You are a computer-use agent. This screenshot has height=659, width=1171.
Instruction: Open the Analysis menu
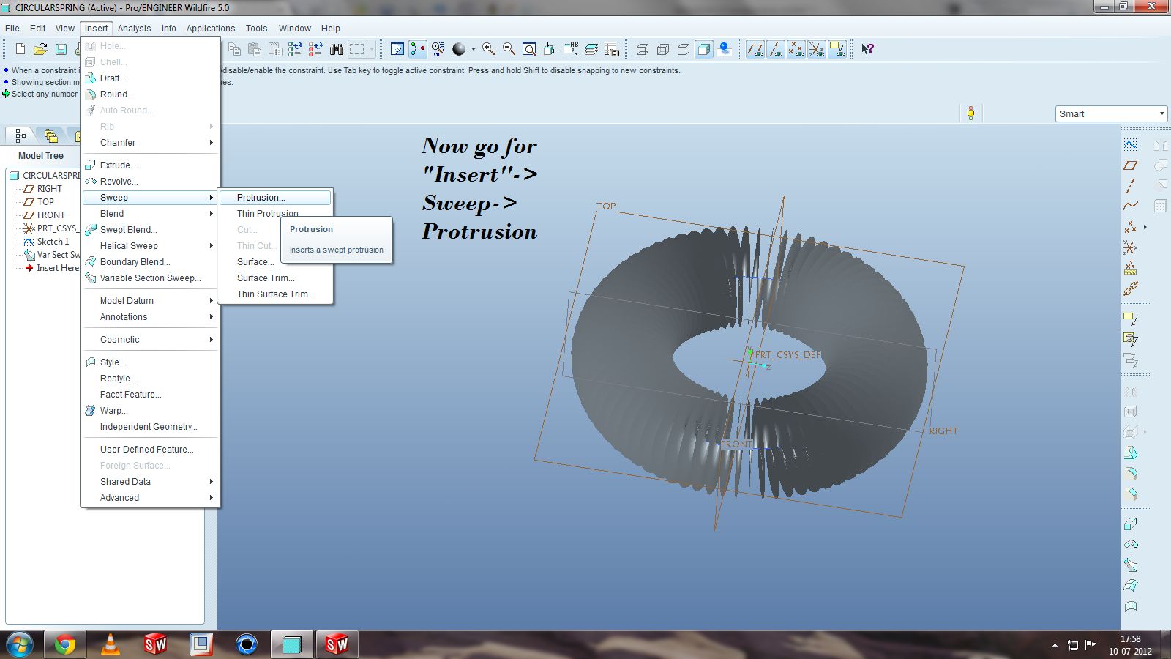click(134, 29)
